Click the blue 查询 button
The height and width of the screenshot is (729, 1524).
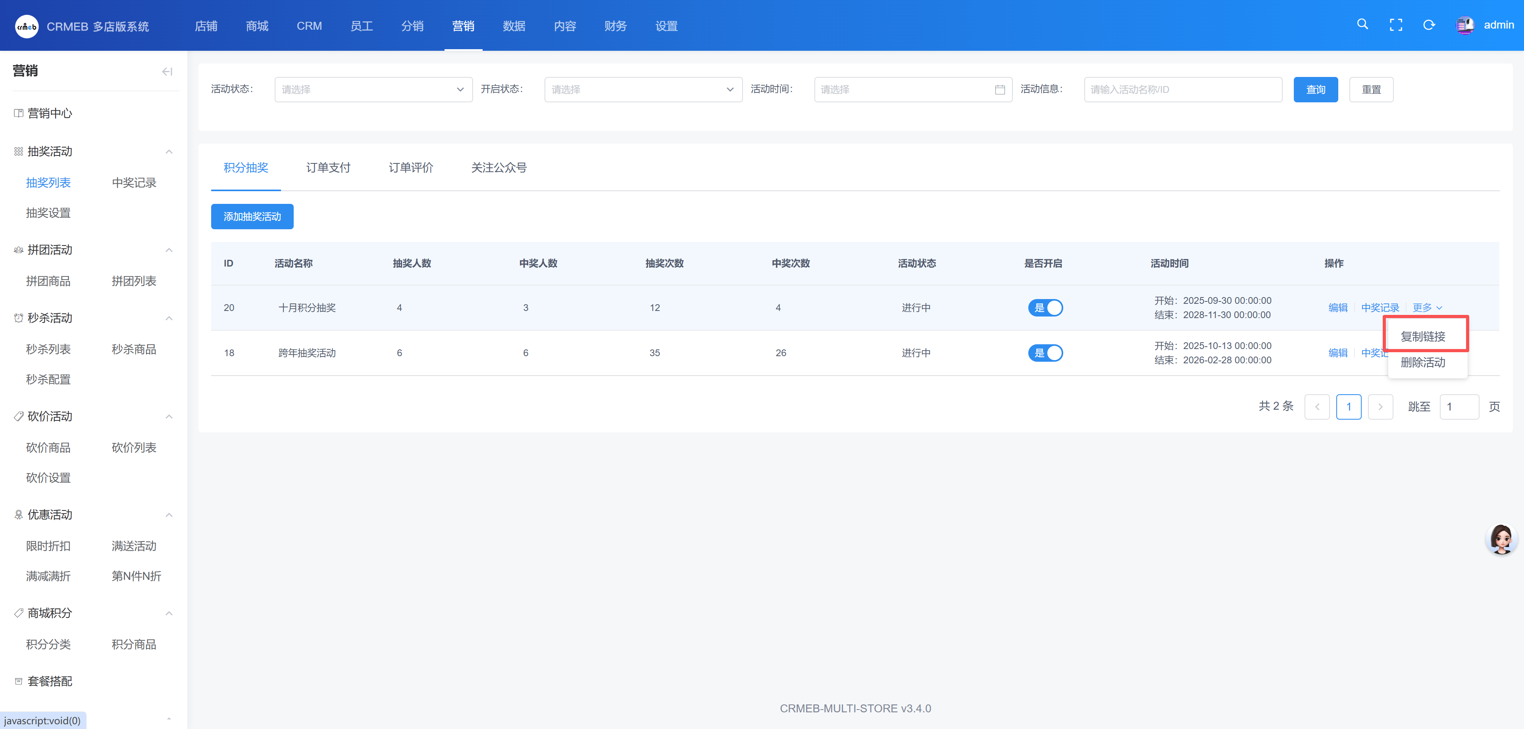pos(1315,90)
